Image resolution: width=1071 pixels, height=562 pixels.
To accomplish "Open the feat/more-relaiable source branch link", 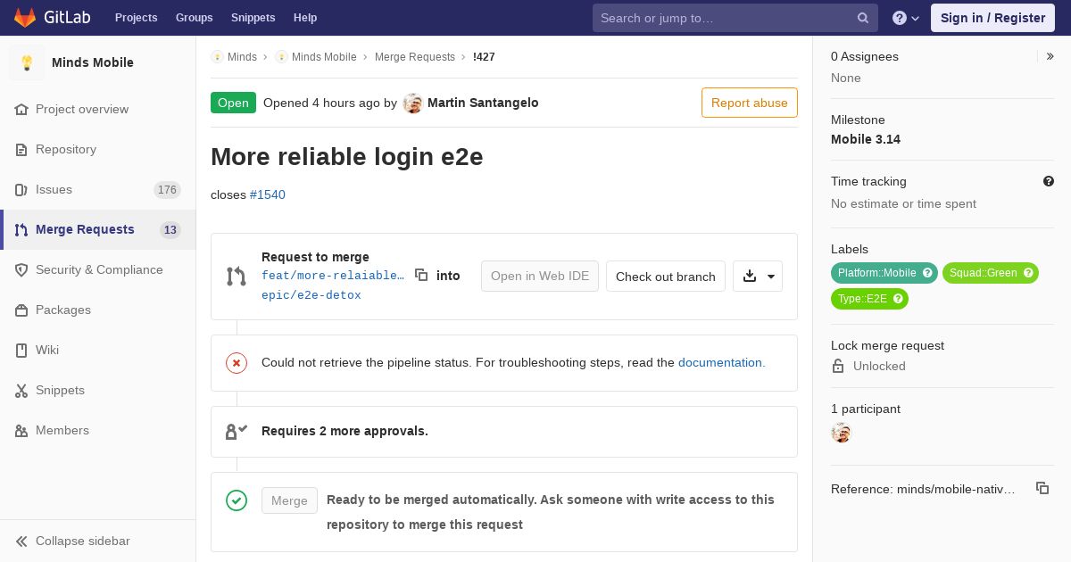I will (333, 276).
